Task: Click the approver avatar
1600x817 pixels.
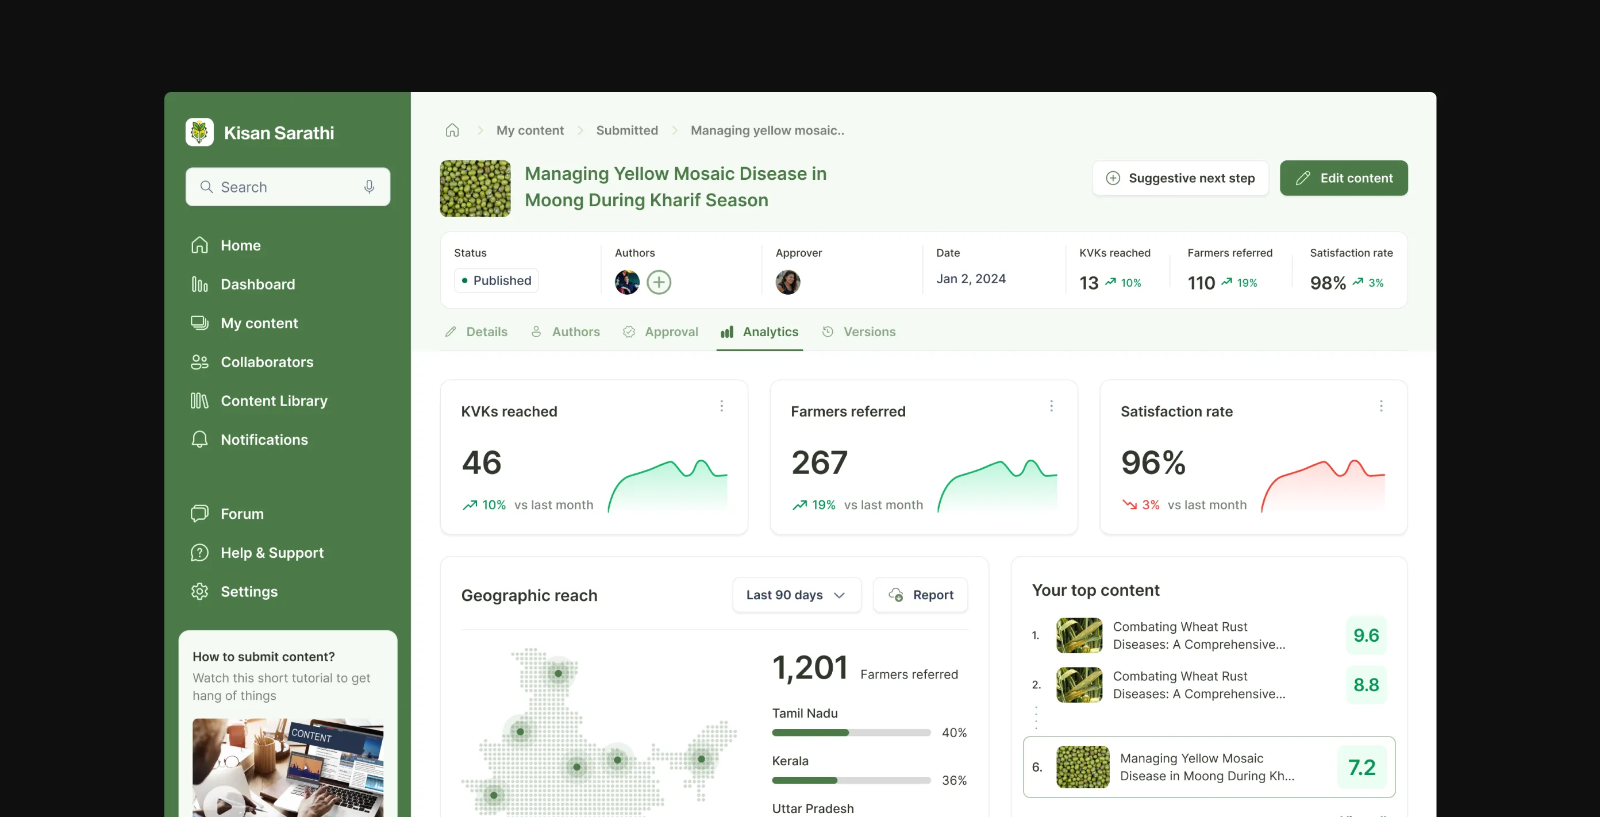Action: click(x=787, y=283)
